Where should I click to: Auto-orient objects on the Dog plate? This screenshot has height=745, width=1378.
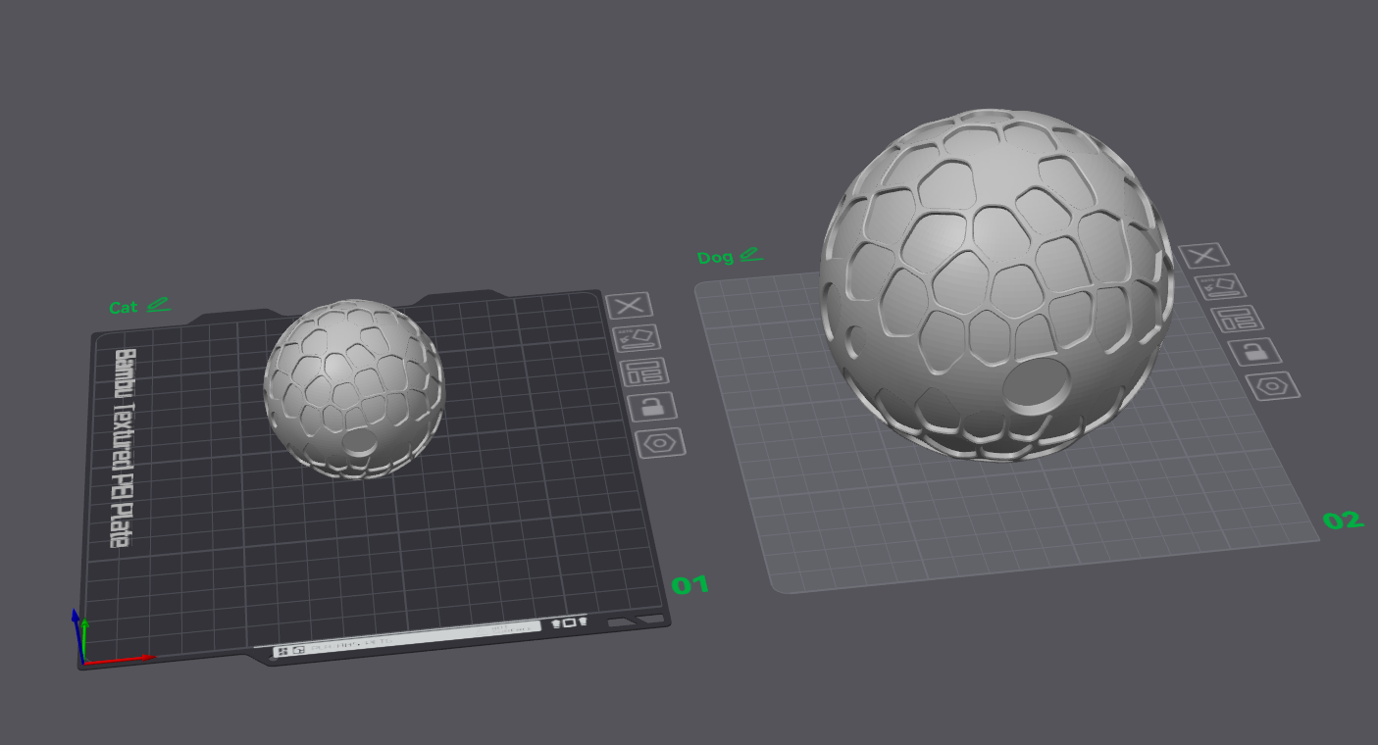[x=1221, y=287]
